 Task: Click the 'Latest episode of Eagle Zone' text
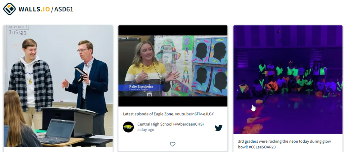pos(148,114)
